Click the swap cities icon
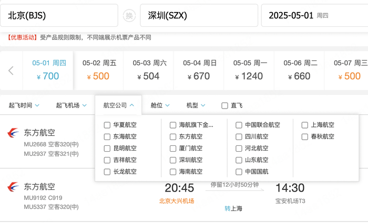Viewport: 368px width, 223px height. [x=129, y=16]
